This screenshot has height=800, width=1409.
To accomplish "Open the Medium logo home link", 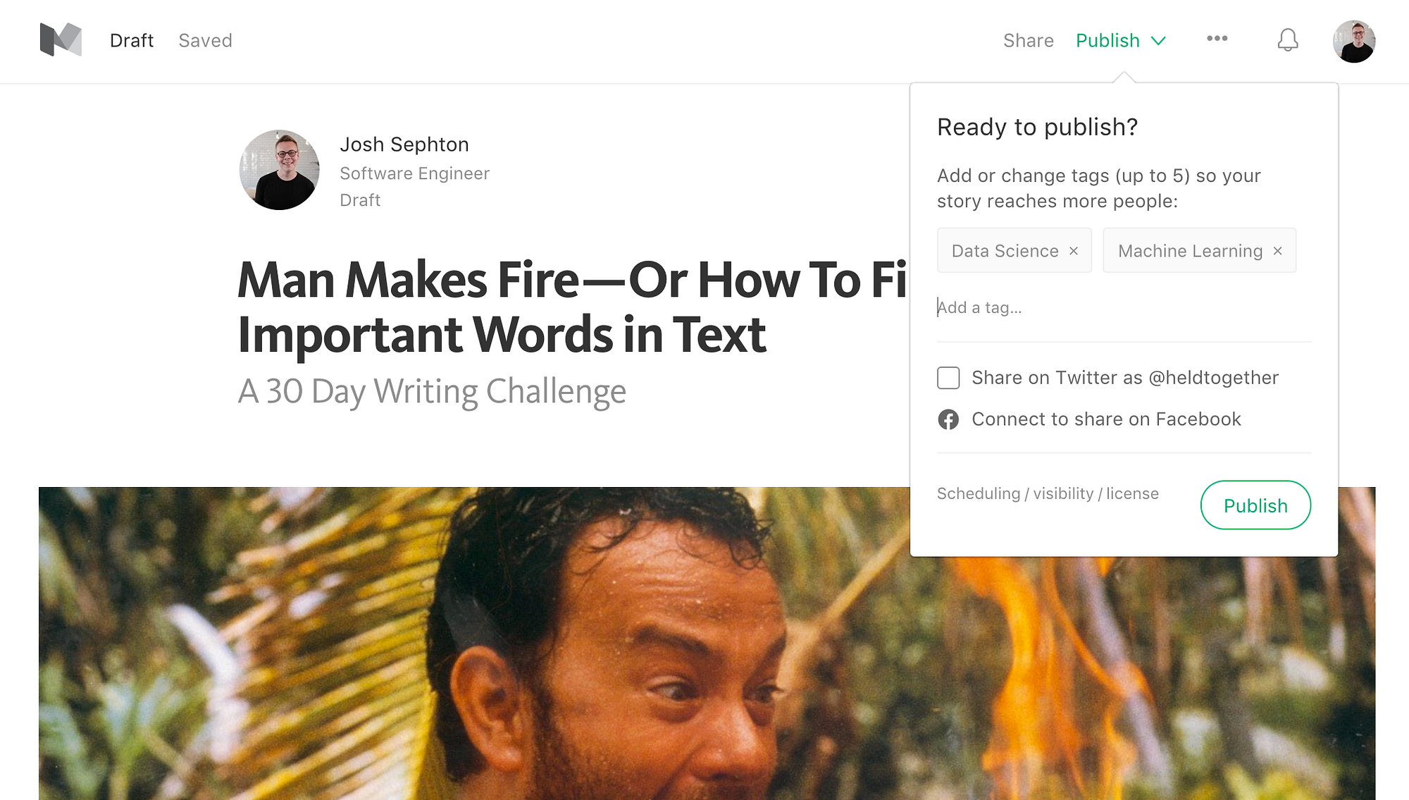I will click(x=61, y=40).
